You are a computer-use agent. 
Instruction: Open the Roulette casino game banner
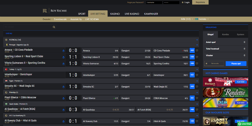point(225,92)
